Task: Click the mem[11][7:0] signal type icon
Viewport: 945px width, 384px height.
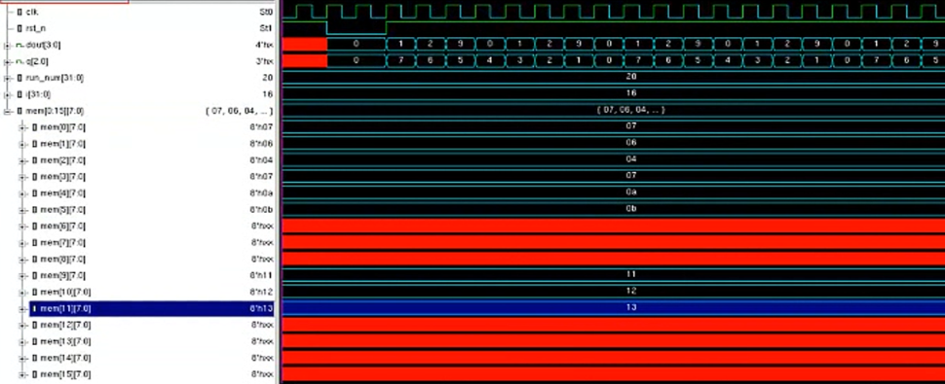Action: coord(35,308)
